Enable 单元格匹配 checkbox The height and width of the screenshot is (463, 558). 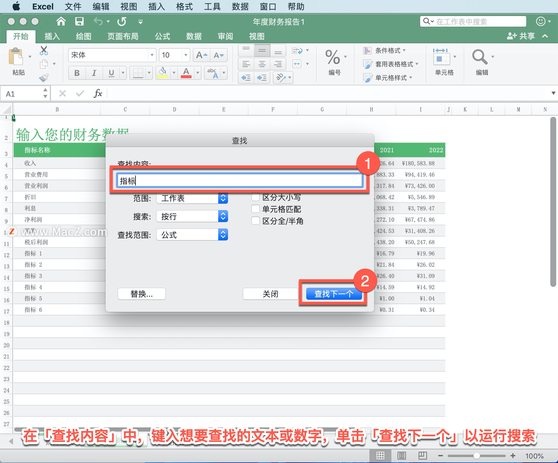point(256,209)
